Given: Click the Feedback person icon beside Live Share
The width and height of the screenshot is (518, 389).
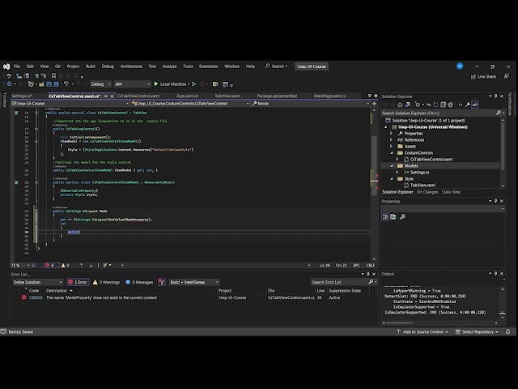Looking at the screenshot, I should tap(506, 76).
